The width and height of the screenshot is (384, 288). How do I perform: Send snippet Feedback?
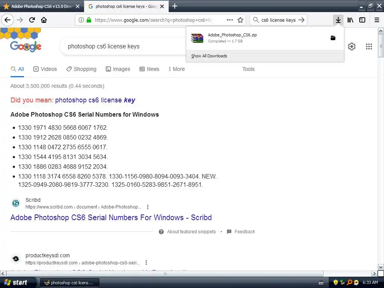point(241,232)
